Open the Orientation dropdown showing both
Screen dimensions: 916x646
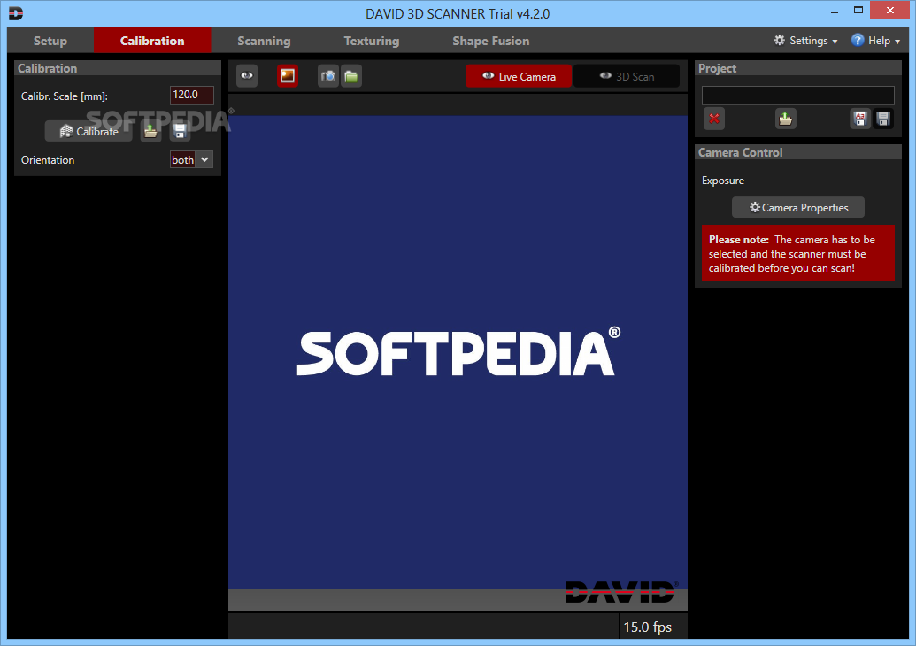pyautogui.click(x=192, y=159)
